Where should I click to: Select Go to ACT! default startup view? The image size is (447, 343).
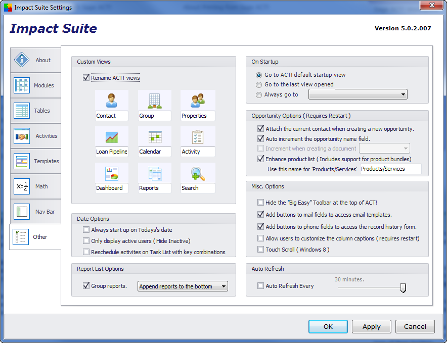259,75
